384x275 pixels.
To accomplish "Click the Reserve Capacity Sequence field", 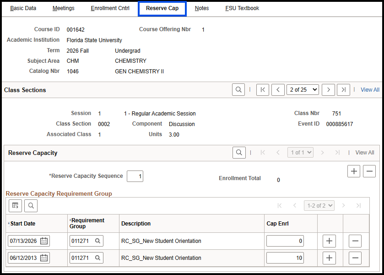I will [135, 176].
